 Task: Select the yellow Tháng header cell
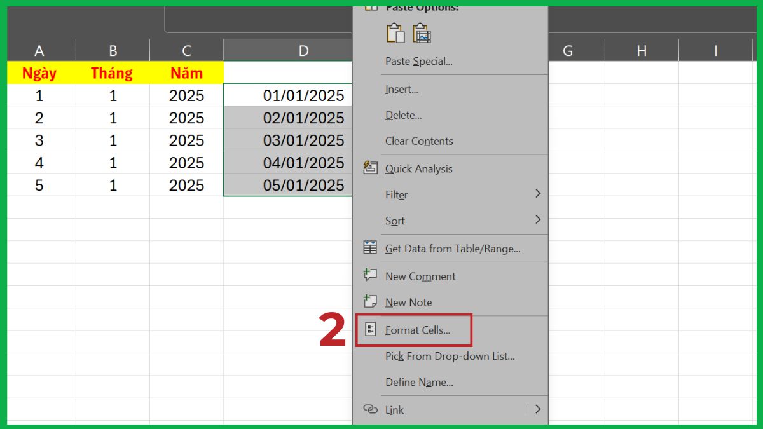tap(112, 73)
